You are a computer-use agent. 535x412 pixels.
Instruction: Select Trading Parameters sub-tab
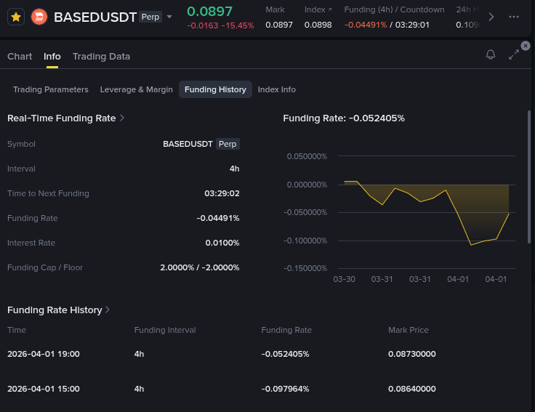(x=51, y=89)
